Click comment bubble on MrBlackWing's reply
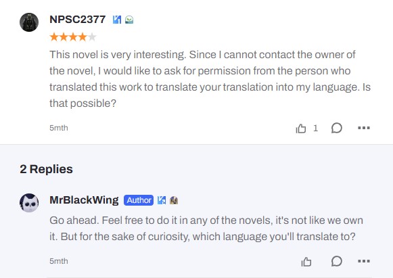 click(x=336, y=261)
